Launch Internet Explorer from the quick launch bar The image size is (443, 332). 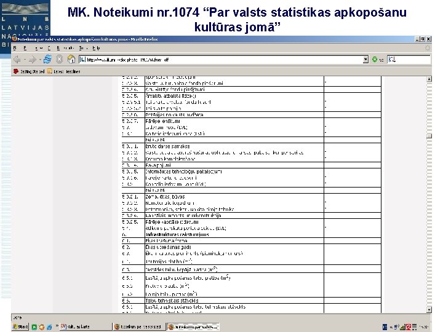pos(49,327)
